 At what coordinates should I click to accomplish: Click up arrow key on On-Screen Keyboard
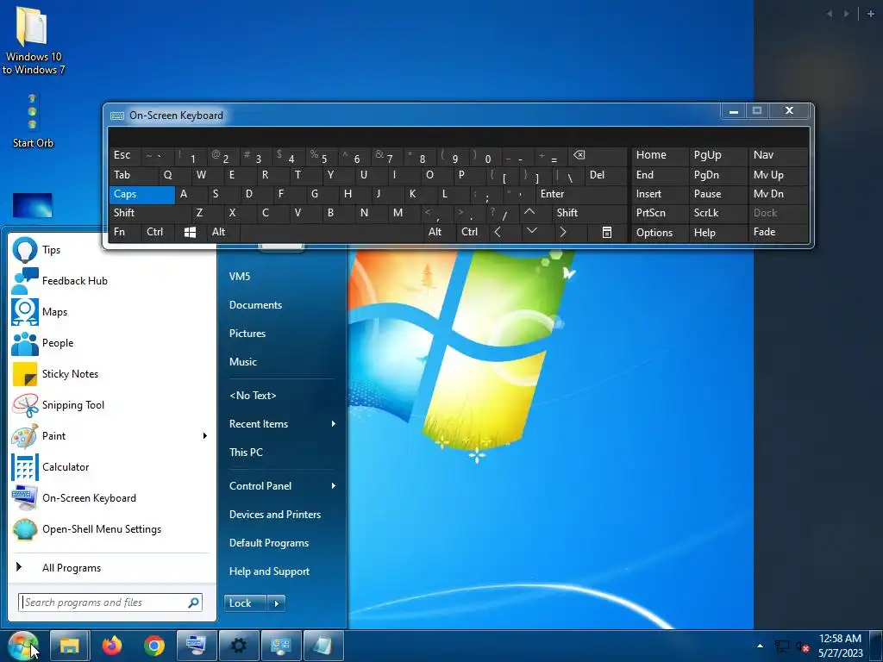[529, 213]
